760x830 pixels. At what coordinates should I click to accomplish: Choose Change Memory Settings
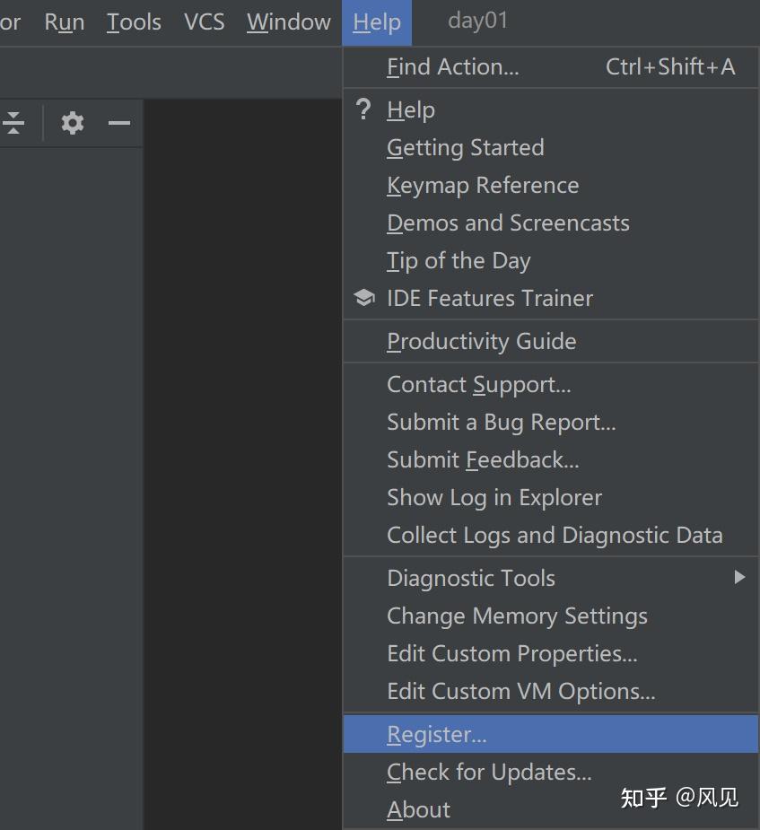(x=517, y=616)
